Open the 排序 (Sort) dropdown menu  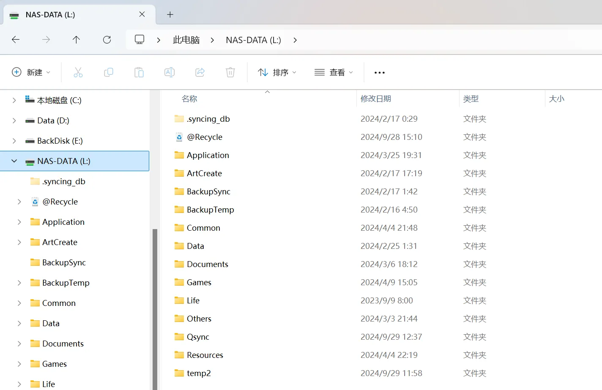tap(277, 73)
